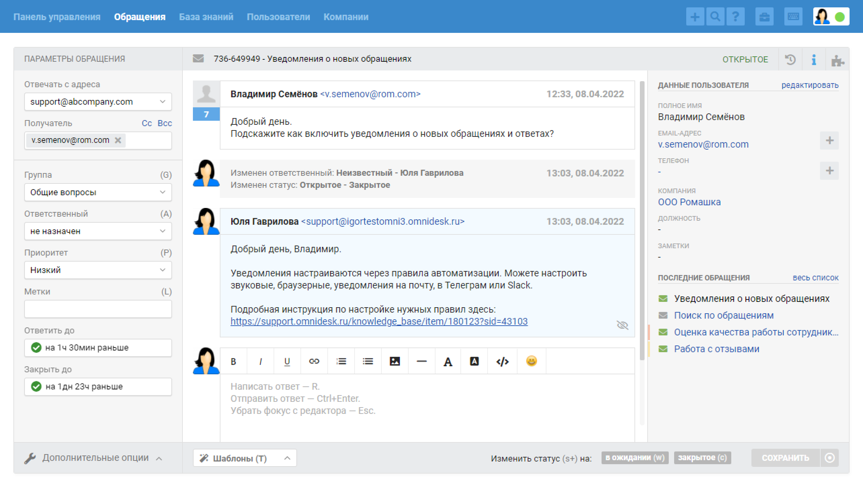The width and height of the screenshot is (863, 487).
Task: Open the ticket history clock icon
Action: (x=790, y=59)
